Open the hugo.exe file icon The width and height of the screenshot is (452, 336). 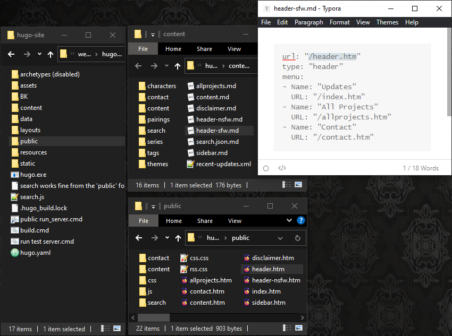pyautogui.click(x=15, y=175)
